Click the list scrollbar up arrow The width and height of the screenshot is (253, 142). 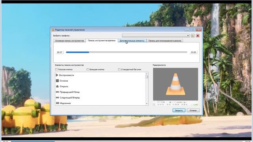pos(147,74)
